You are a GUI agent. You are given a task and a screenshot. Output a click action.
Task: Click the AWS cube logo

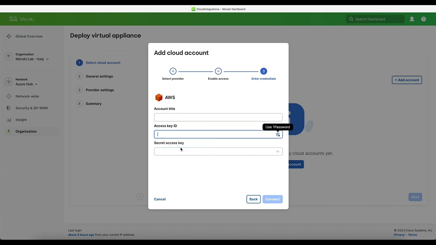tap(159, 97)
